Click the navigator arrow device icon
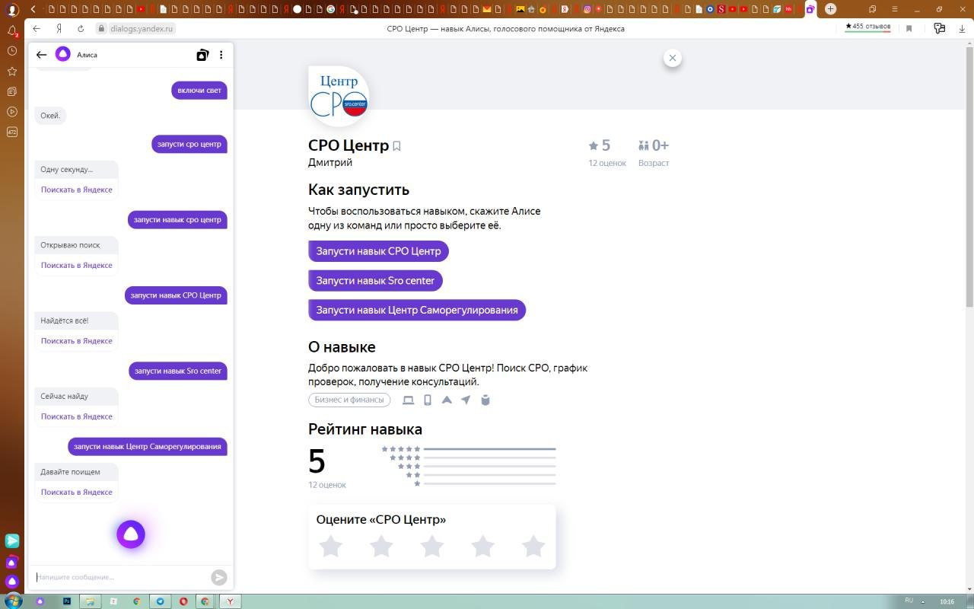The width and height of the screenshot is (974, 609). pos(447,400)
